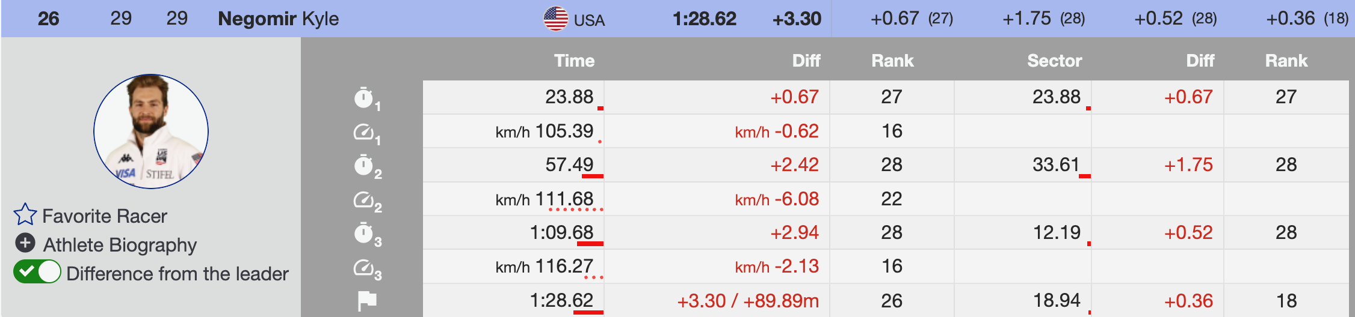The height and width of the screenshot is (317, 1355).
Task: Click Kyle Negomir's profile photo
Action: point(151,131)
